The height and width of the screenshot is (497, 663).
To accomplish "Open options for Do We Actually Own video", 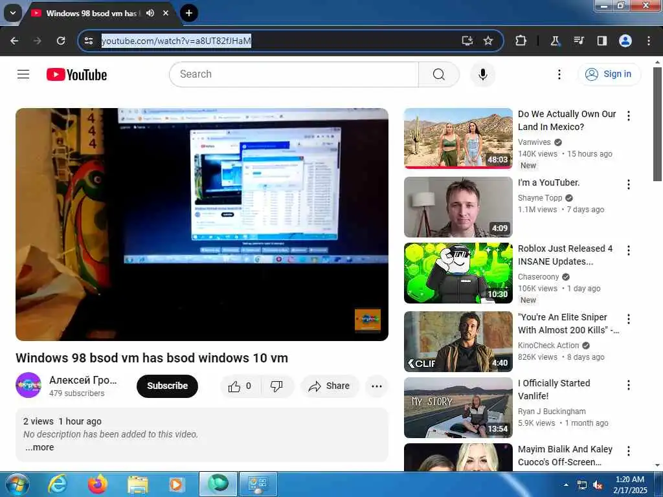I will [629, 116].
